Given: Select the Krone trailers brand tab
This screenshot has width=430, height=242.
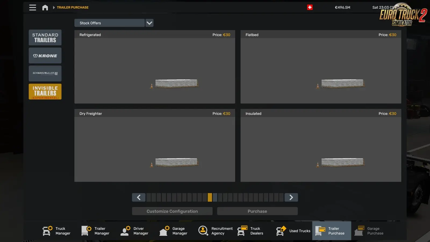Looking at the screenshot, I should (x=45, y=56).
